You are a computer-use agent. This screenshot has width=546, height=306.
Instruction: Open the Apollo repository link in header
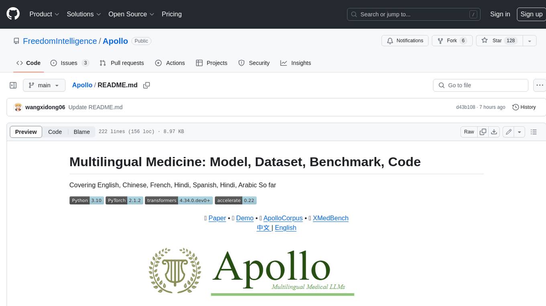115,41
